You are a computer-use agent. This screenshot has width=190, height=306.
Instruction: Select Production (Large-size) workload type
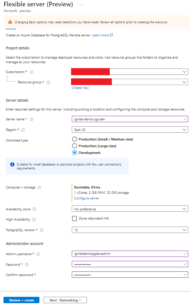pos(75,146)
